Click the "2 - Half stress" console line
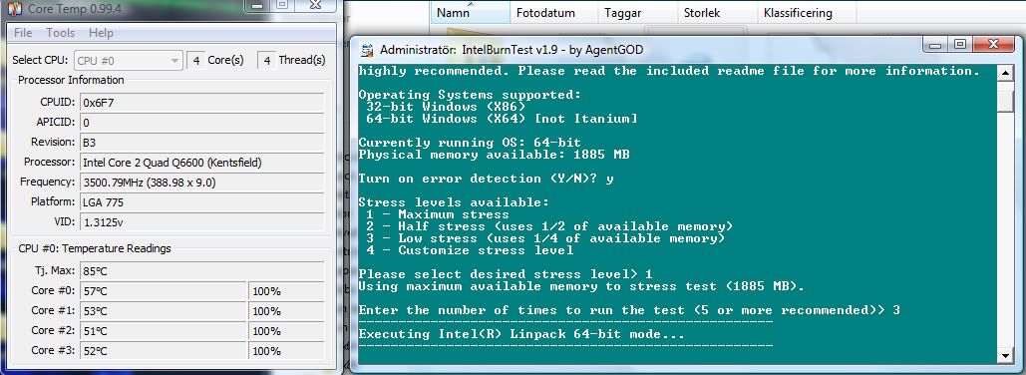 click(x=549, y=226)
